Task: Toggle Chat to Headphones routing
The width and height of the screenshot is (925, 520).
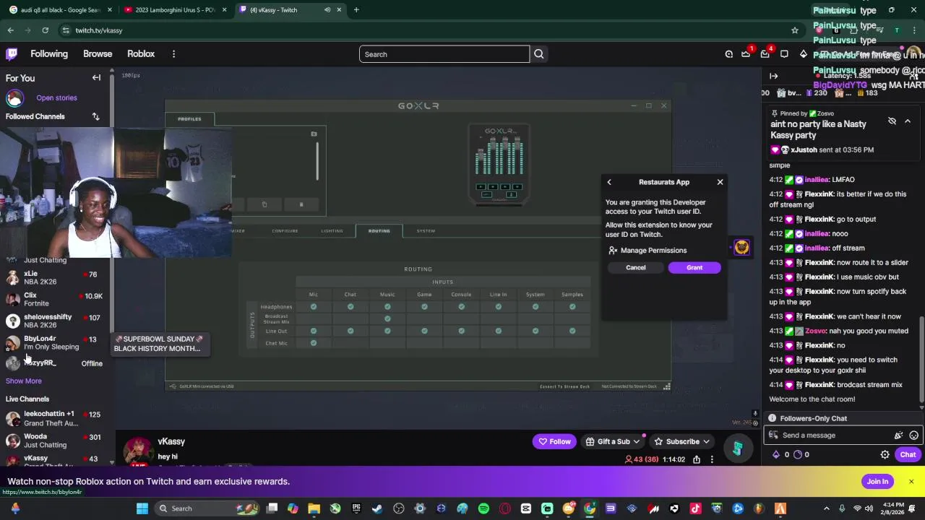Action: coord(350,307)
